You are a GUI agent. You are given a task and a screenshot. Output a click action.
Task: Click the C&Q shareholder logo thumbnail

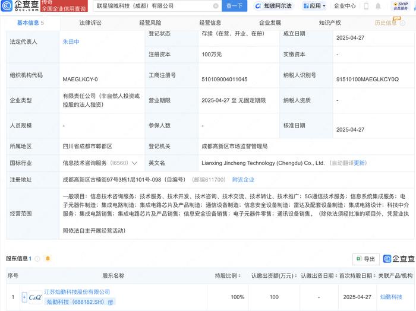coord(35,297)
